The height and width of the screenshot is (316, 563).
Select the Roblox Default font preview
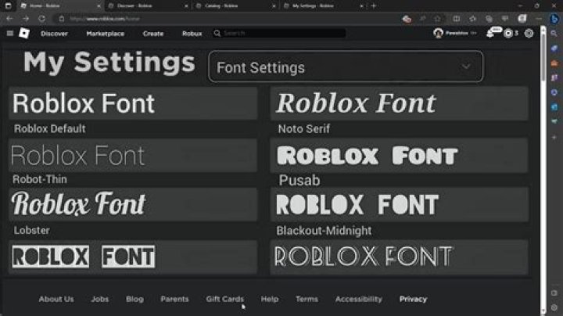point(133,103)
